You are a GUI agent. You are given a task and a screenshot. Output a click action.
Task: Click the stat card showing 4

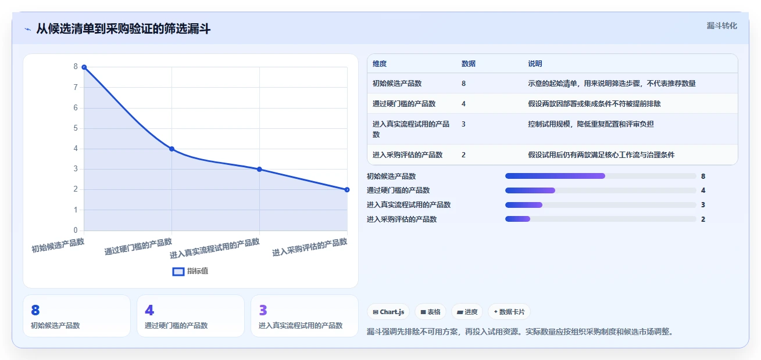coord(191,316)
